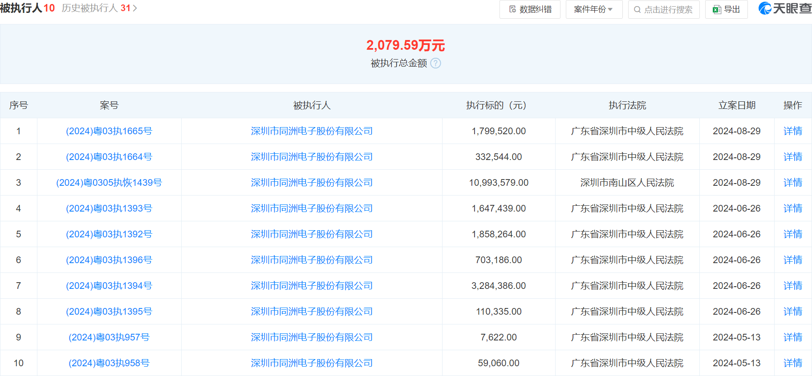Open 深圳市同洲电子股份有限公司 in row 8
The image size is (812, 376).
pyautogui.click(x=312, y=312)
